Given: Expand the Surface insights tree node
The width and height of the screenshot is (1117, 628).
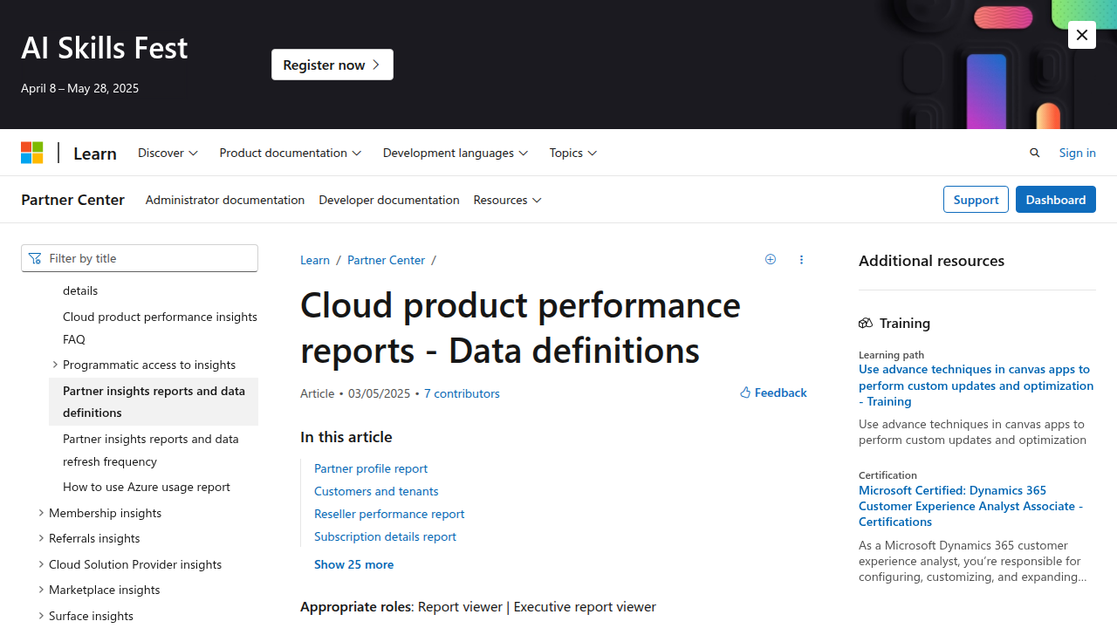Looking at the screenshot, I should click(41, 616).
